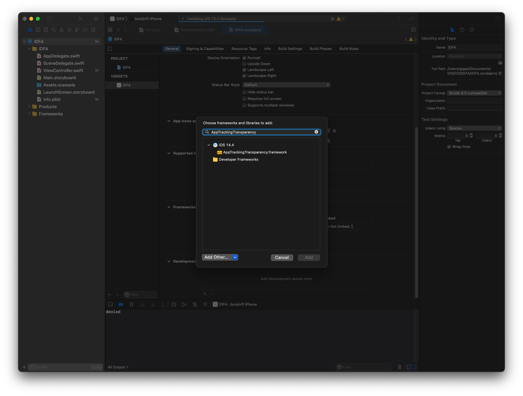523x396 pixels.
Task: Click Debug Memory Graph icon
Action: (184, 305)
